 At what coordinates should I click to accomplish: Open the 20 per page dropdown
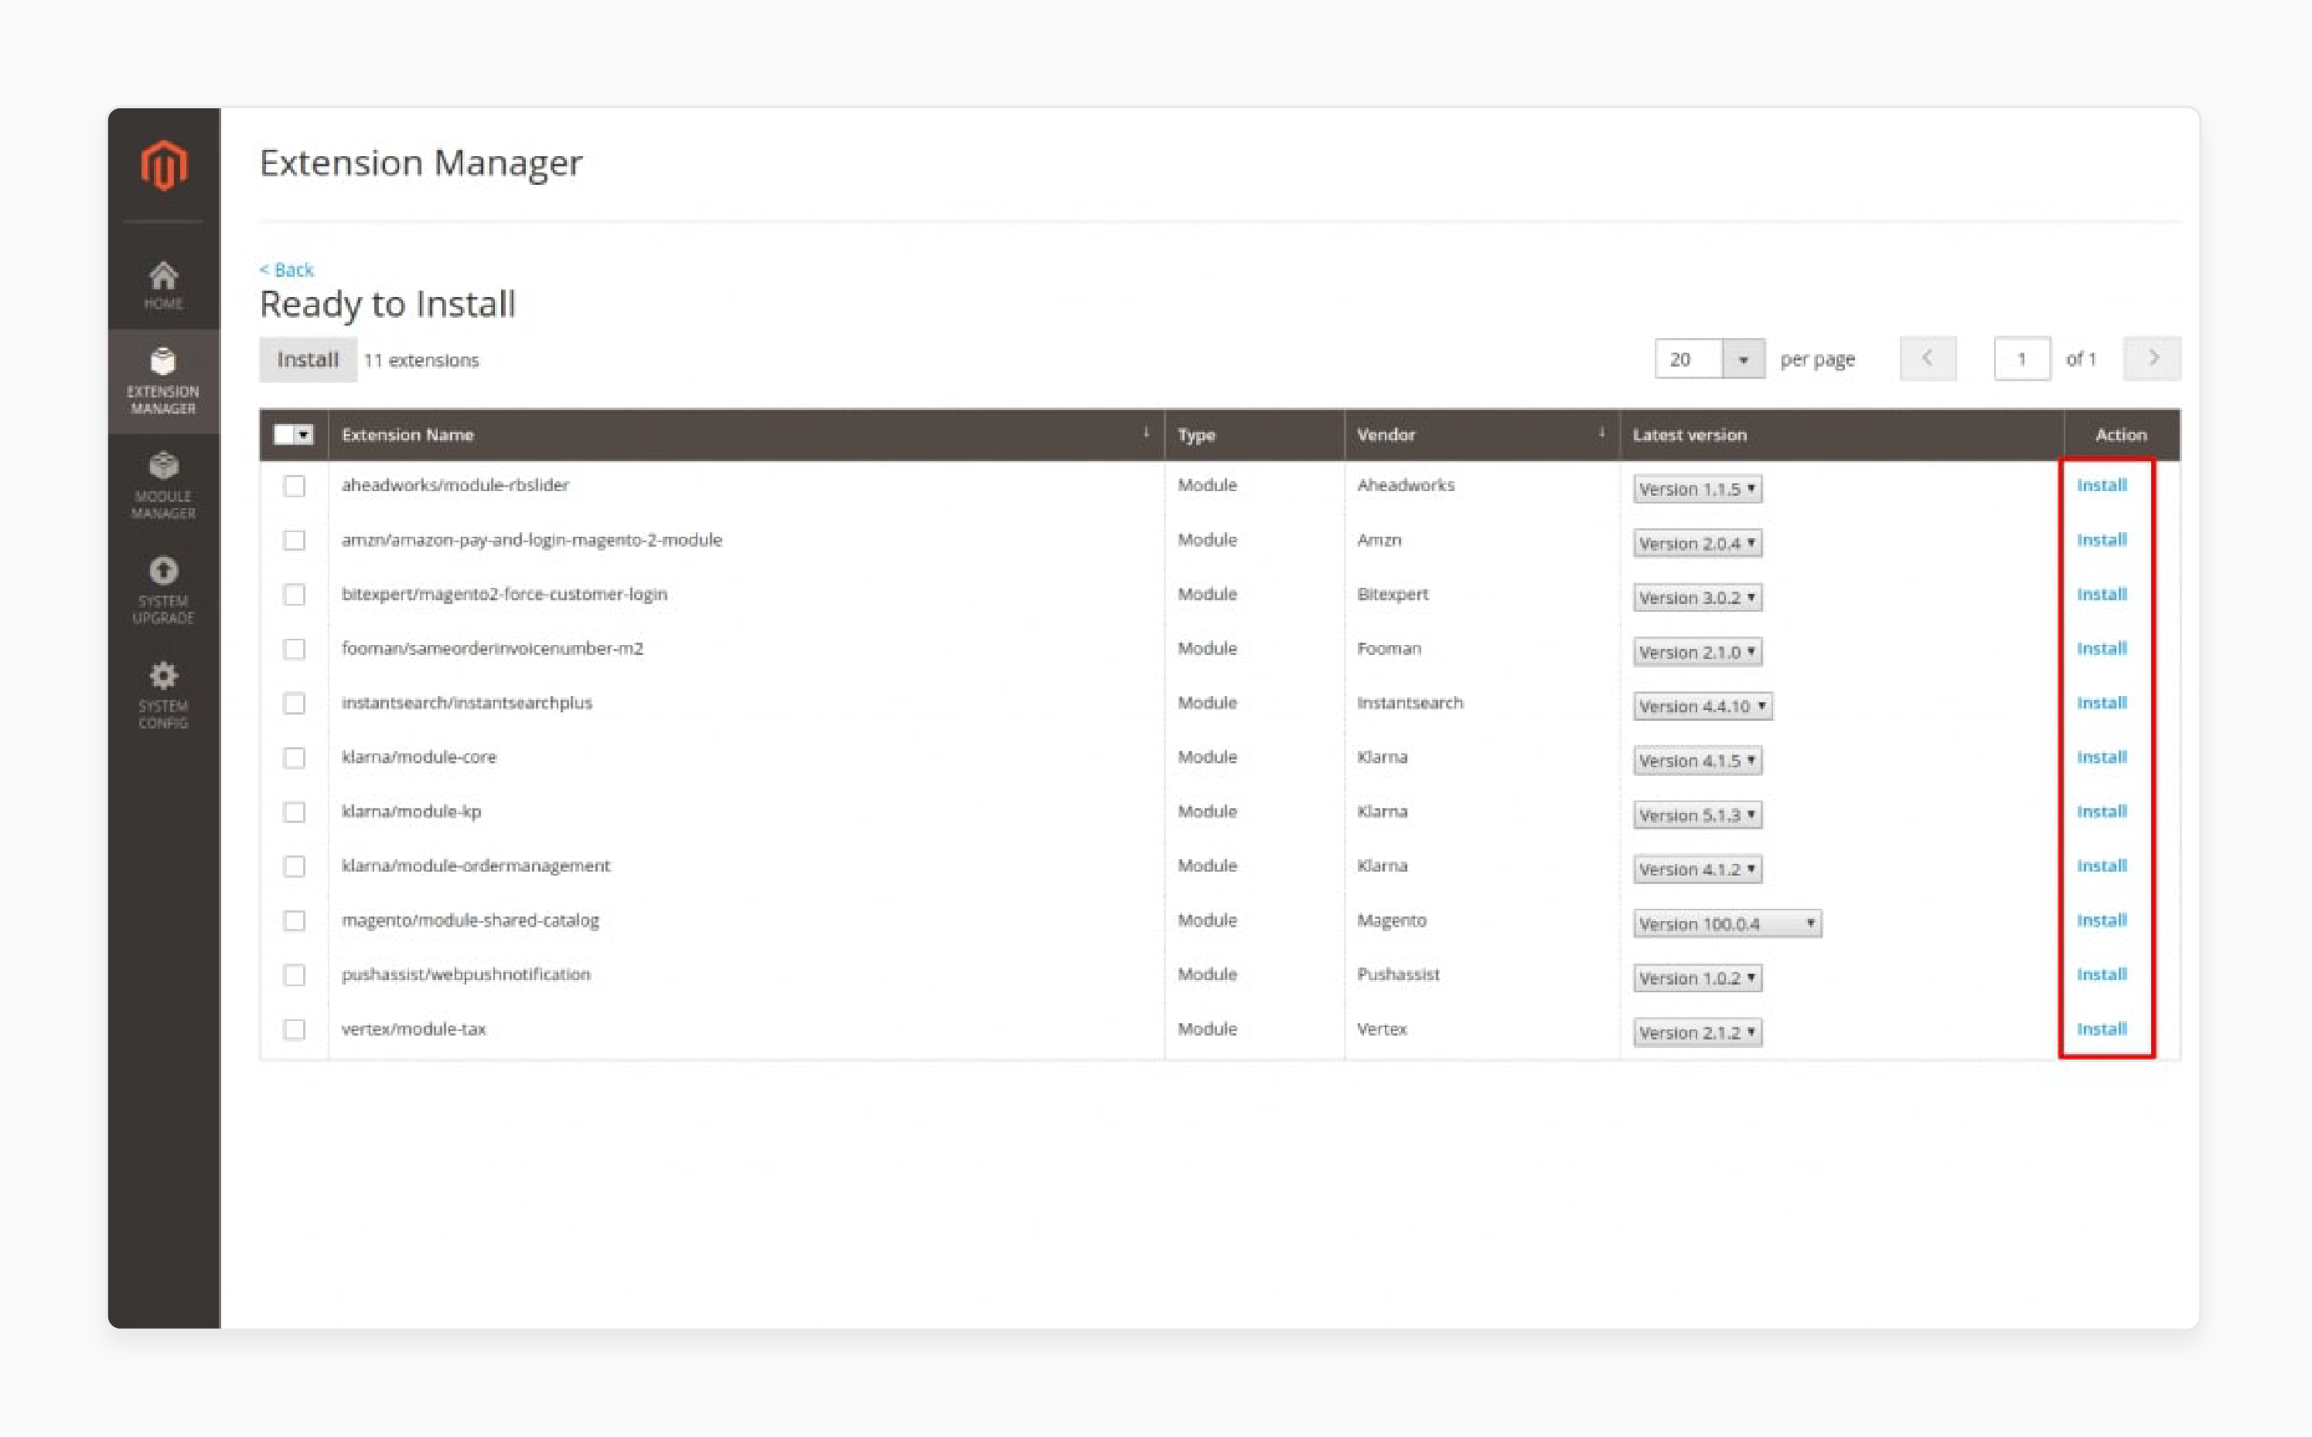[1710, 359]
